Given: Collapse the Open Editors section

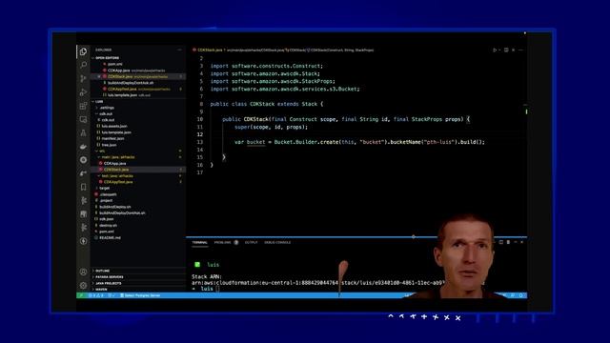Looking at the screenshot, I should 108,57.
